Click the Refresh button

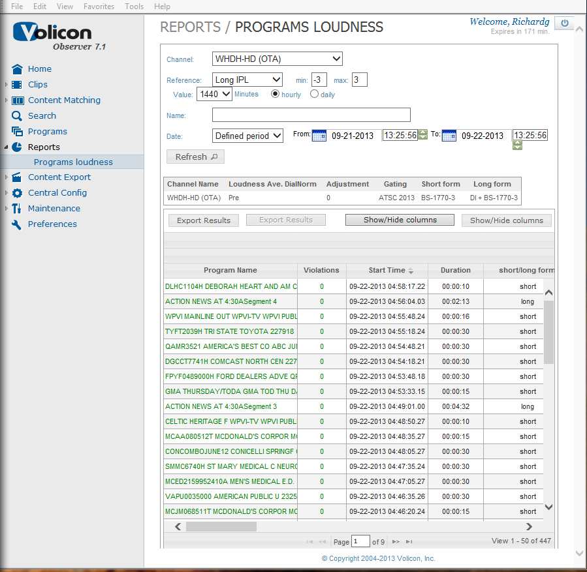[x=195, y=156]
